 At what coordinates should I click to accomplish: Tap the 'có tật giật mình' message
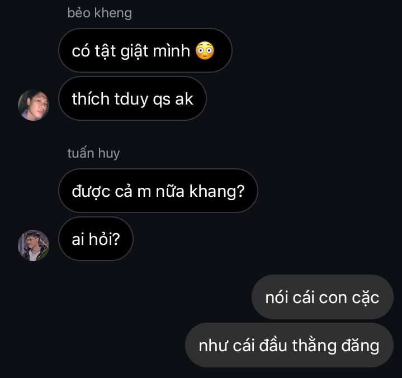pyautogui.click(x=145, y=50)
